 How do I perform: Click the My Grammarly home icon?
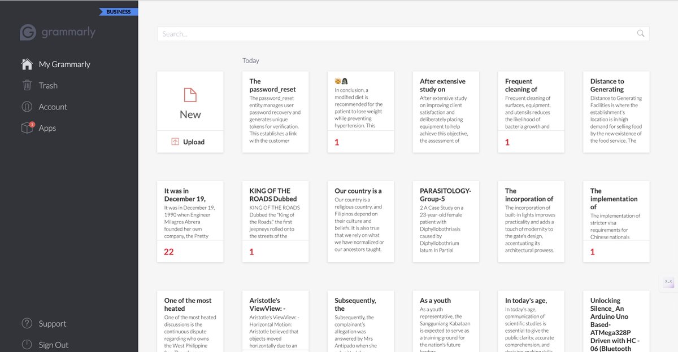(27, 64)
